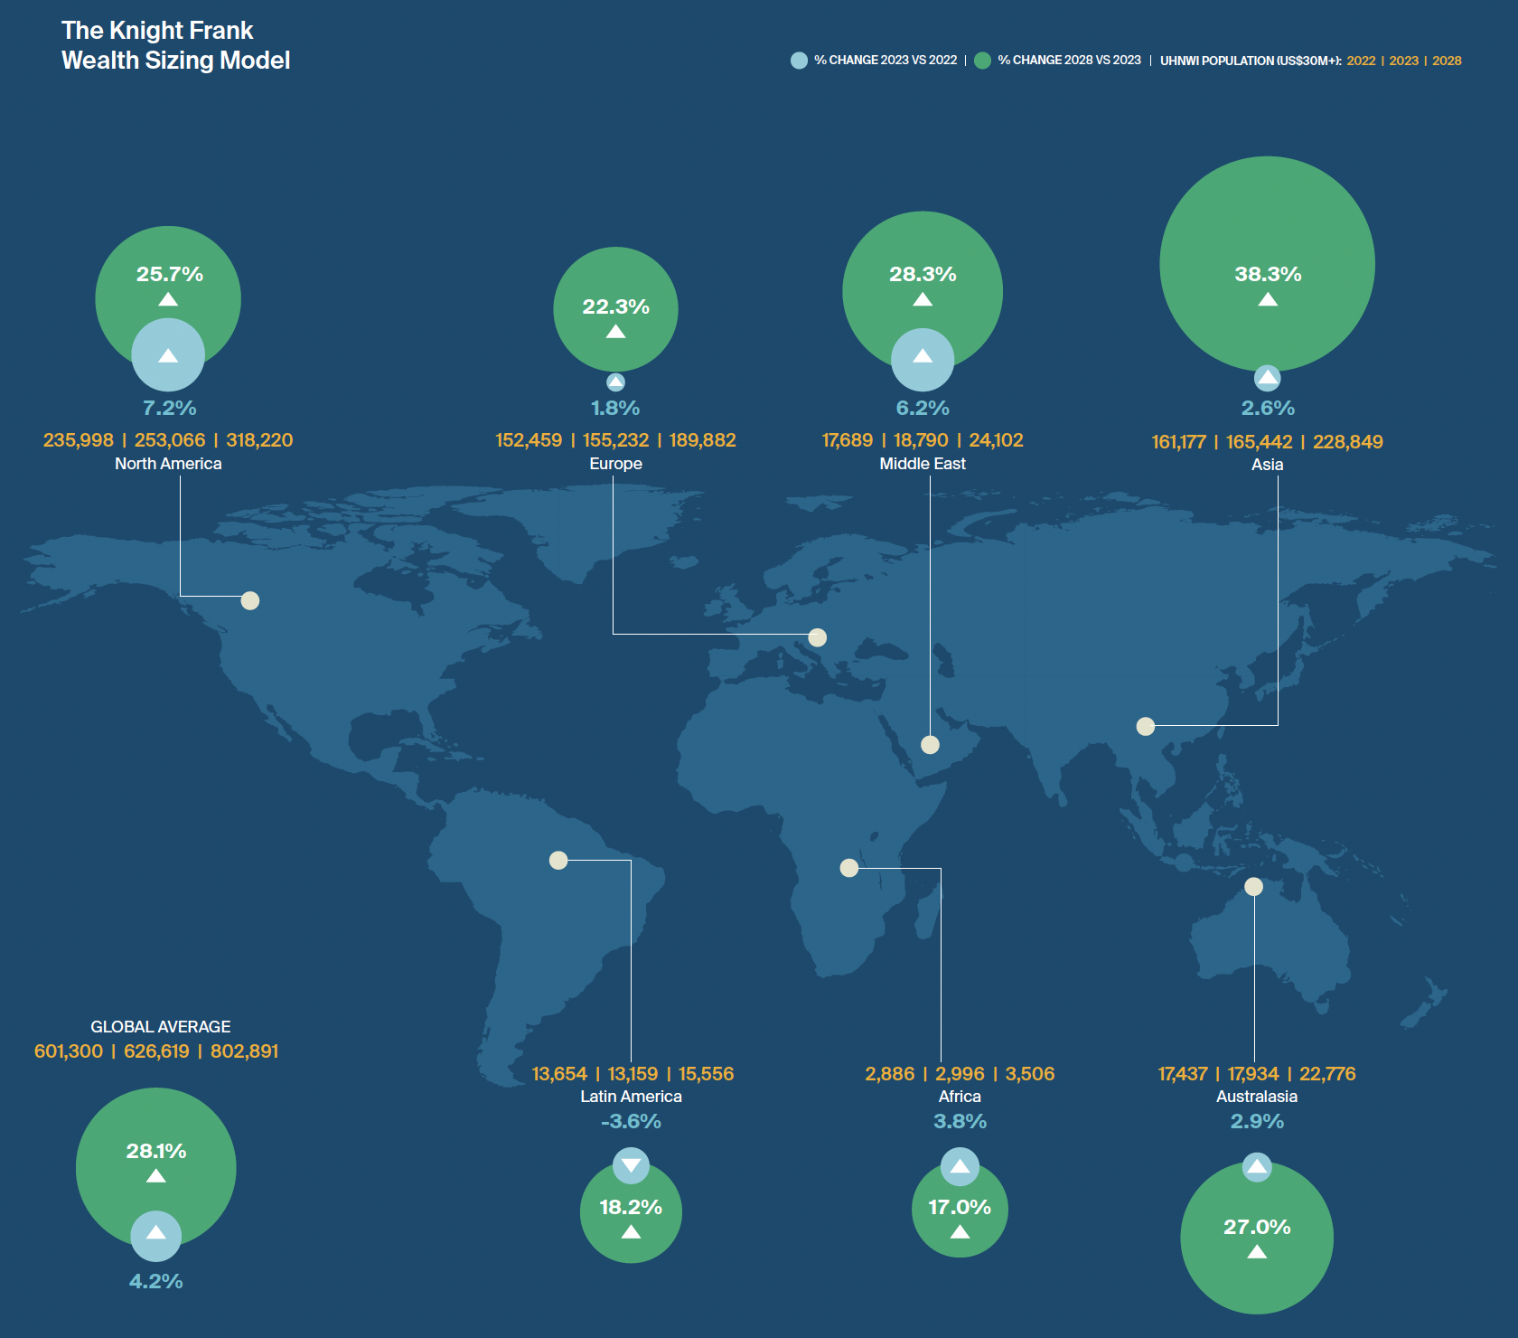Click the Africa map marker dot
Screen dimensions: 1518x1338
pyautogui.click(x=849, y=868)
